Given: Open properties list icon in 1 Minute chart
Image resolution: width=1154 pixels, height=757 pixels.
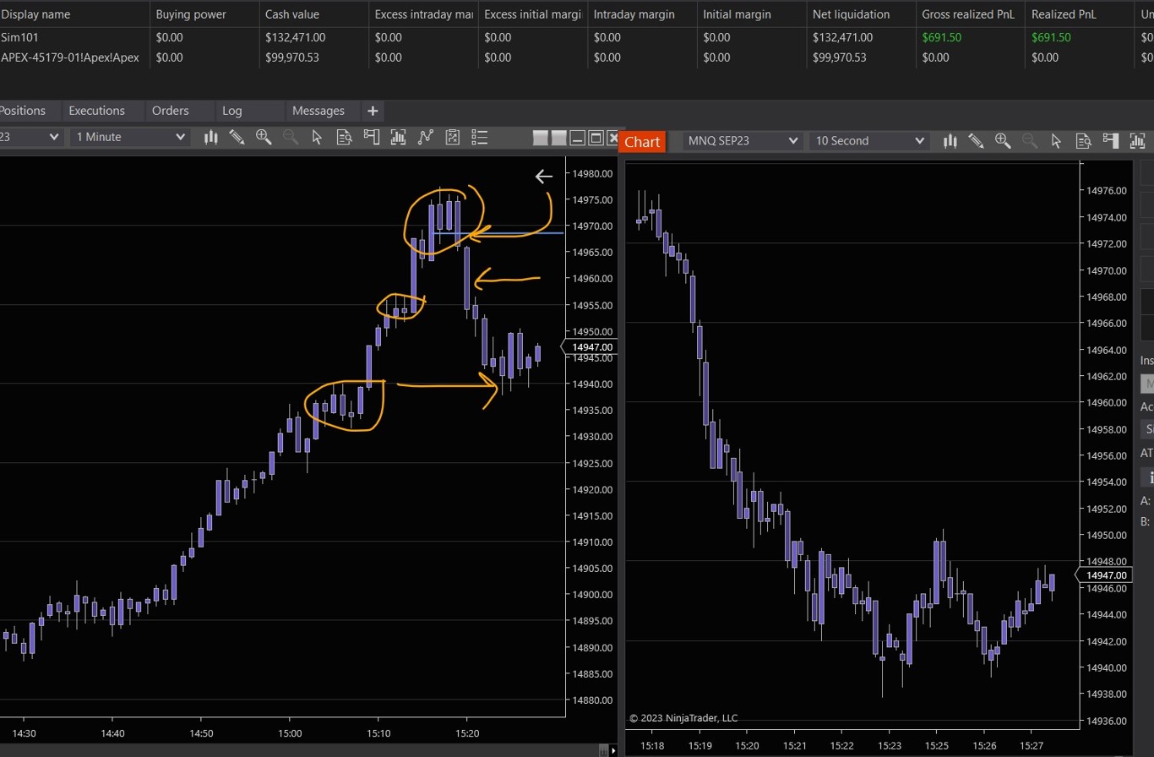Looking at the screenshot, I should 479,137.
